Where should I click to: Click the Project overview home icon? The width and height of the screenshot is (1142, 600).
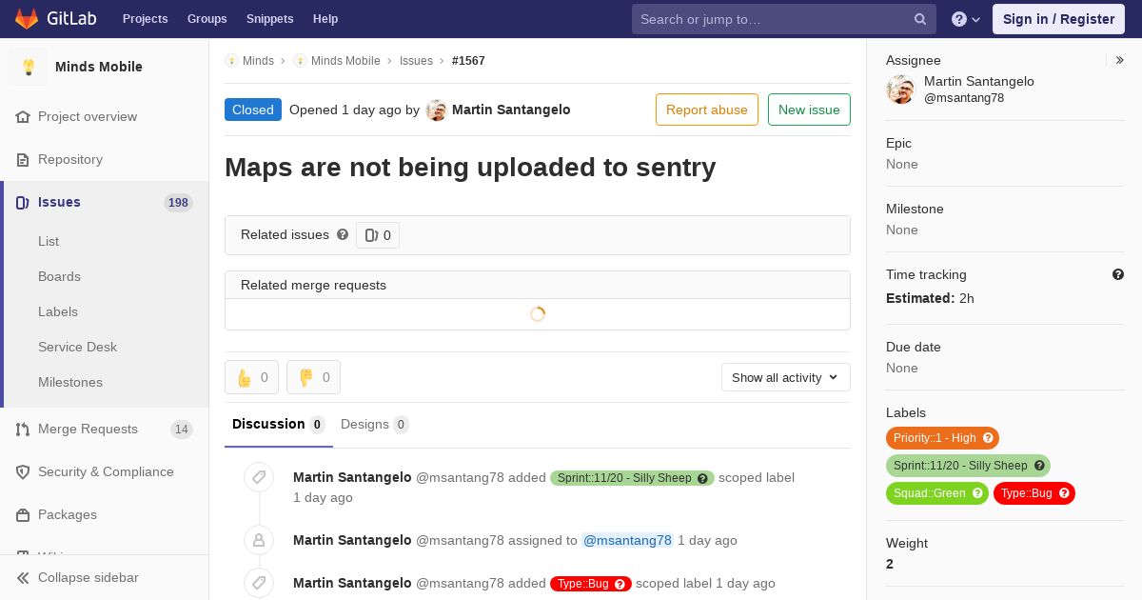click(x=23, y=116)
